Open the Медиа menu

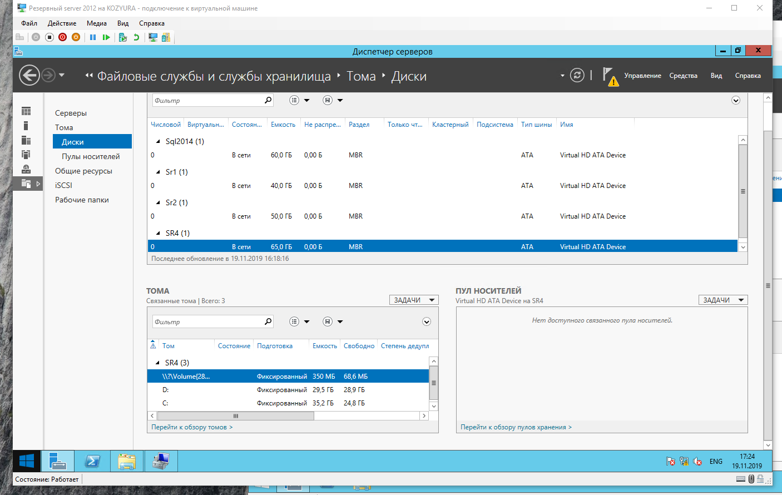pyautogui.click(x=96, y=23)
